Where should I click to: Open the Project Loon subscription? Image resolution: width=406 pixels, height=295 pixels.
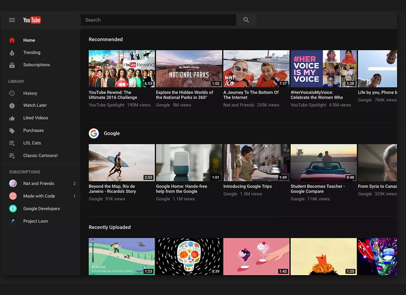[x=36, y=221]
